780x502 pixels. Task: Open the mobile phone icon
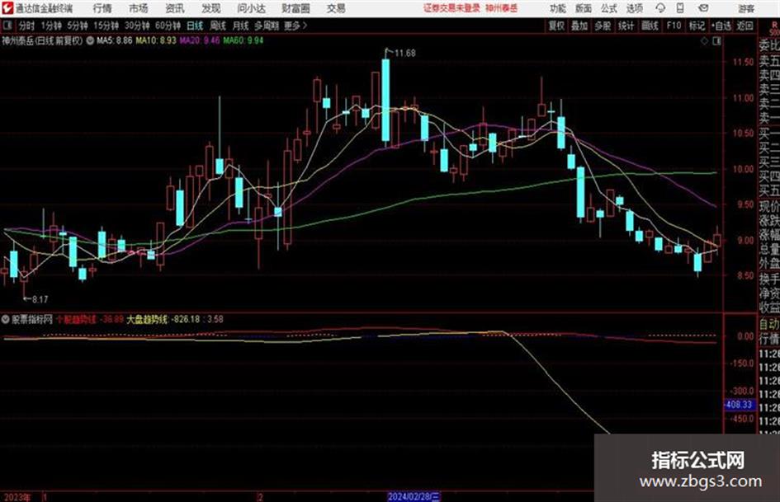[x=680, y=8]
